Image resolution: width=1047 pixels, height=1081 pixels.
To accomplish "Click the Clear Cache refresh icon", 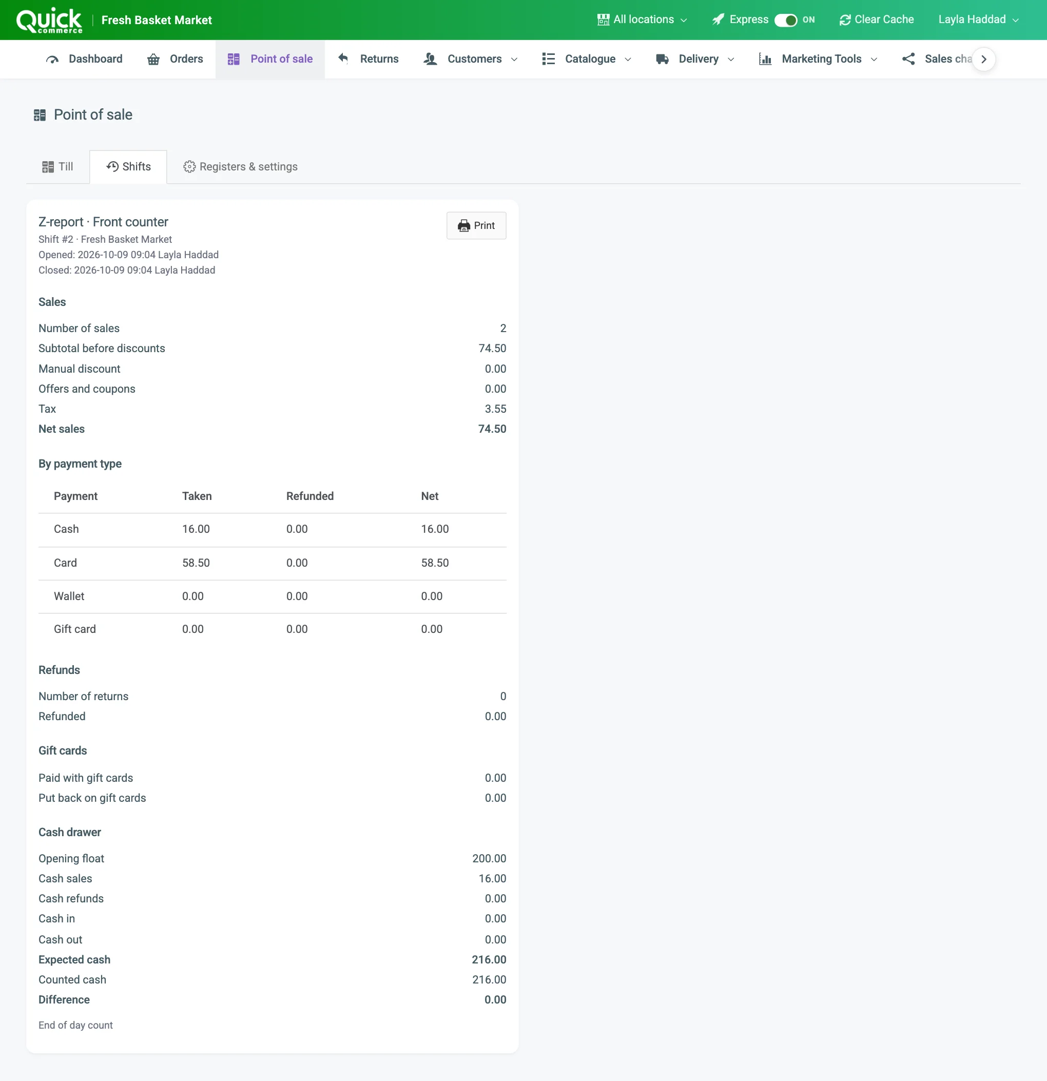I will pyautogui.click(x=845, y=20).
